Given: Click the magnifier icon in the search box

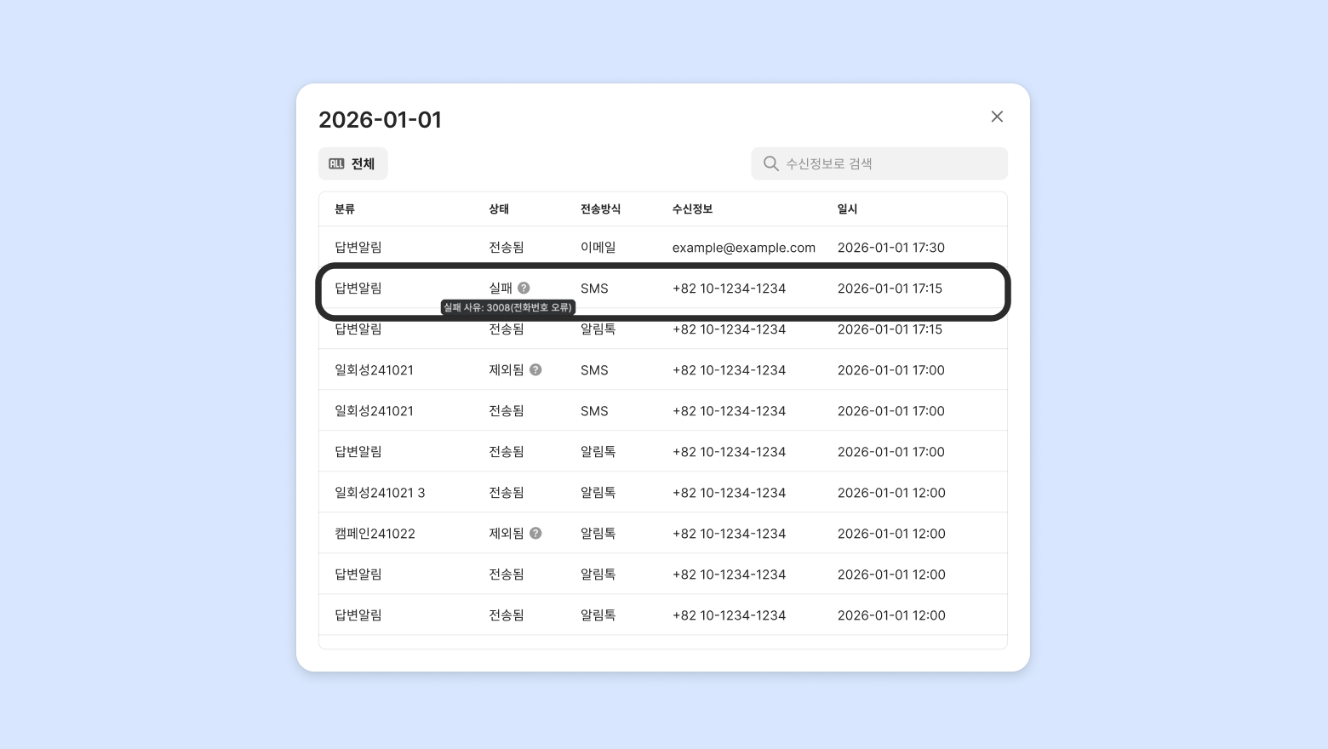Looking at the screenshot, I should 771,163.
